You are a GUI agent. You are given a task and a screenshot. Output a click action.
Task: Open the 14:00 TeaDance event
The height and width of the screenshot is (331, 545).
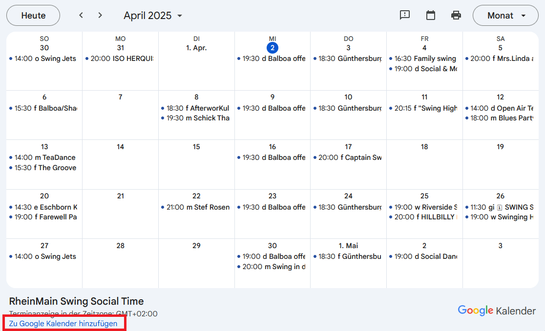click(44, 157)
